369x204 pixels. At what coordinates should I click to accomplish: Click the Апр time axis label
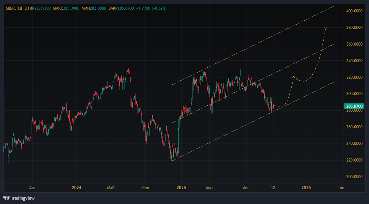[209, 187]
